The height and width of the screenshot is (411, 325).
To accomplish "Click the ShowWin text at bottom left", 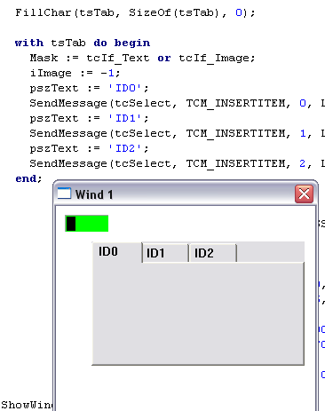I will (x=27, y=405).
